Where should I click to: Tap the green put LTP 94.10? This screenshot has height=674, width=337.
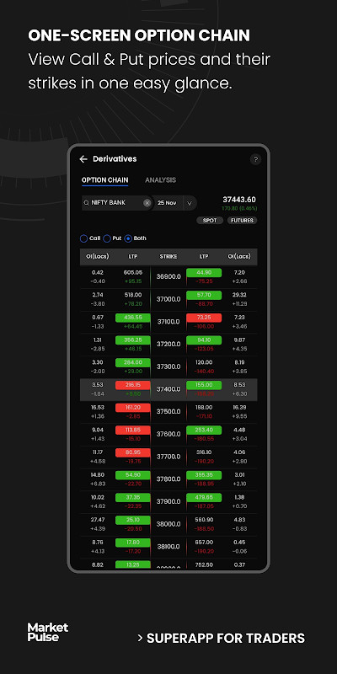pyautogui.click(x=204, y=340)
